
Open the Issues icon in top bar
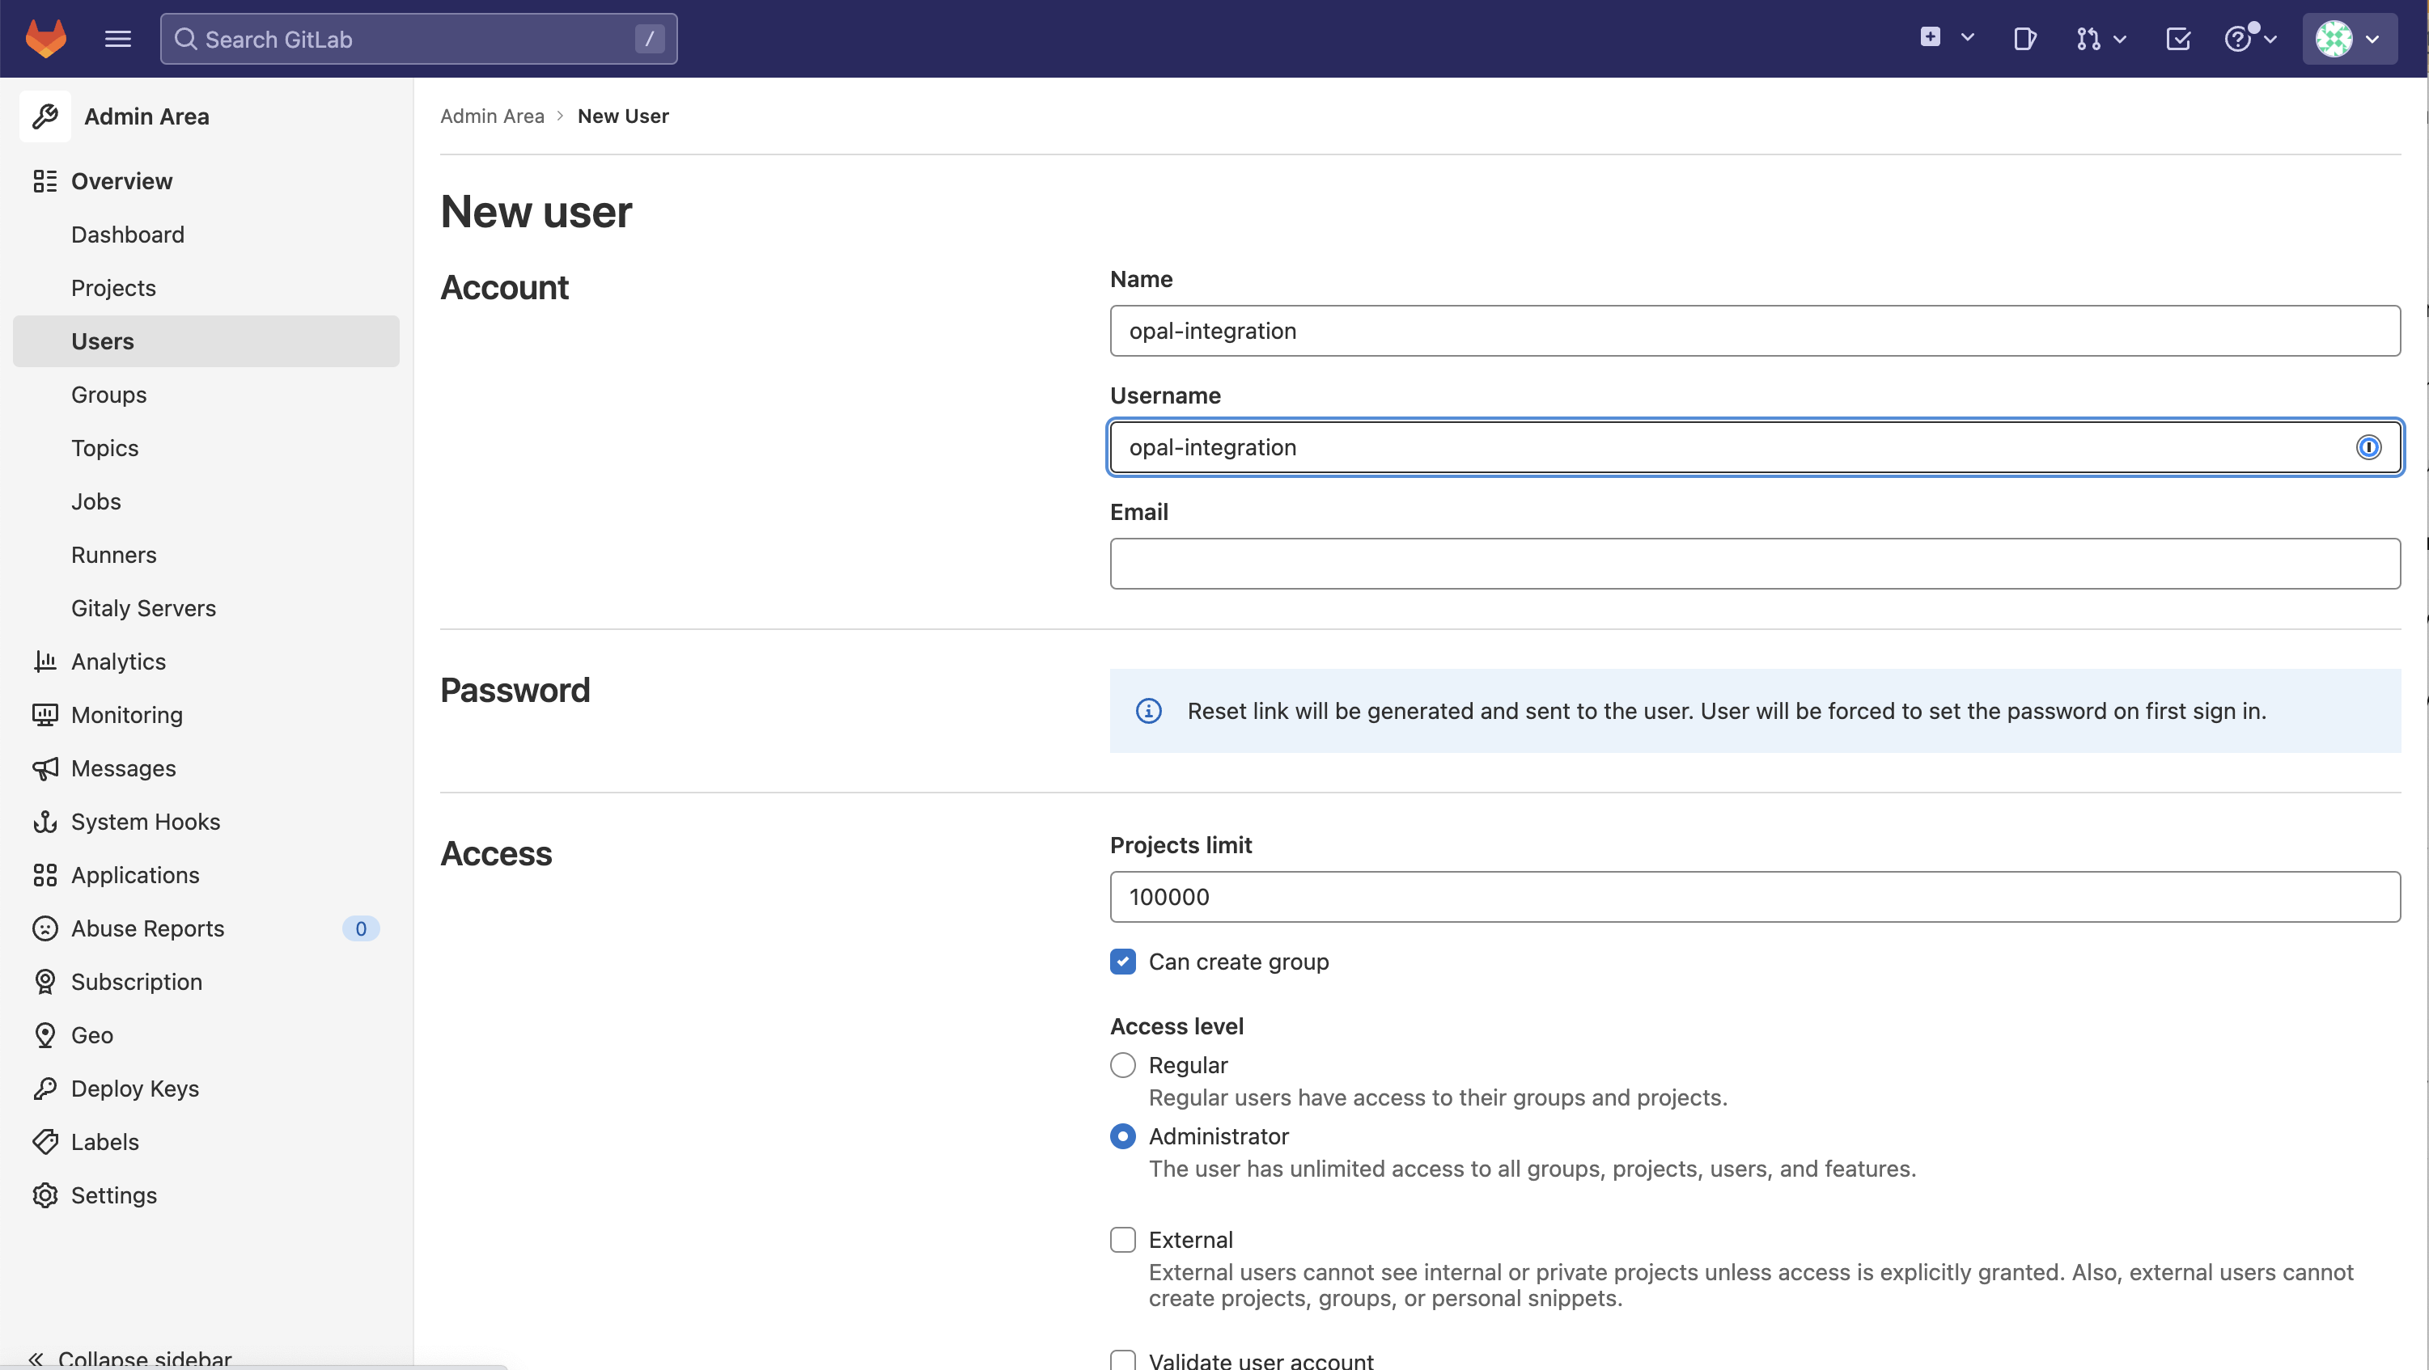coord(2024,39)
